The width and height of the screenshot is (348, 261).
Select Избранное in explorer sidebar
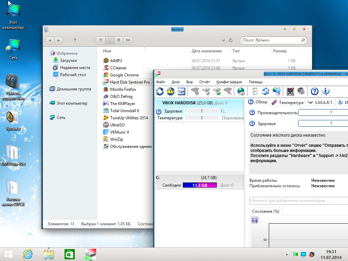pyautogui.click(x=64, y=53)
